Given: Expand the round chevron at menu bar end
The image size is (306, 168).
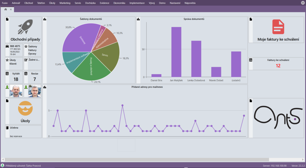Looking at the screenshot, I should coord(302,3).
